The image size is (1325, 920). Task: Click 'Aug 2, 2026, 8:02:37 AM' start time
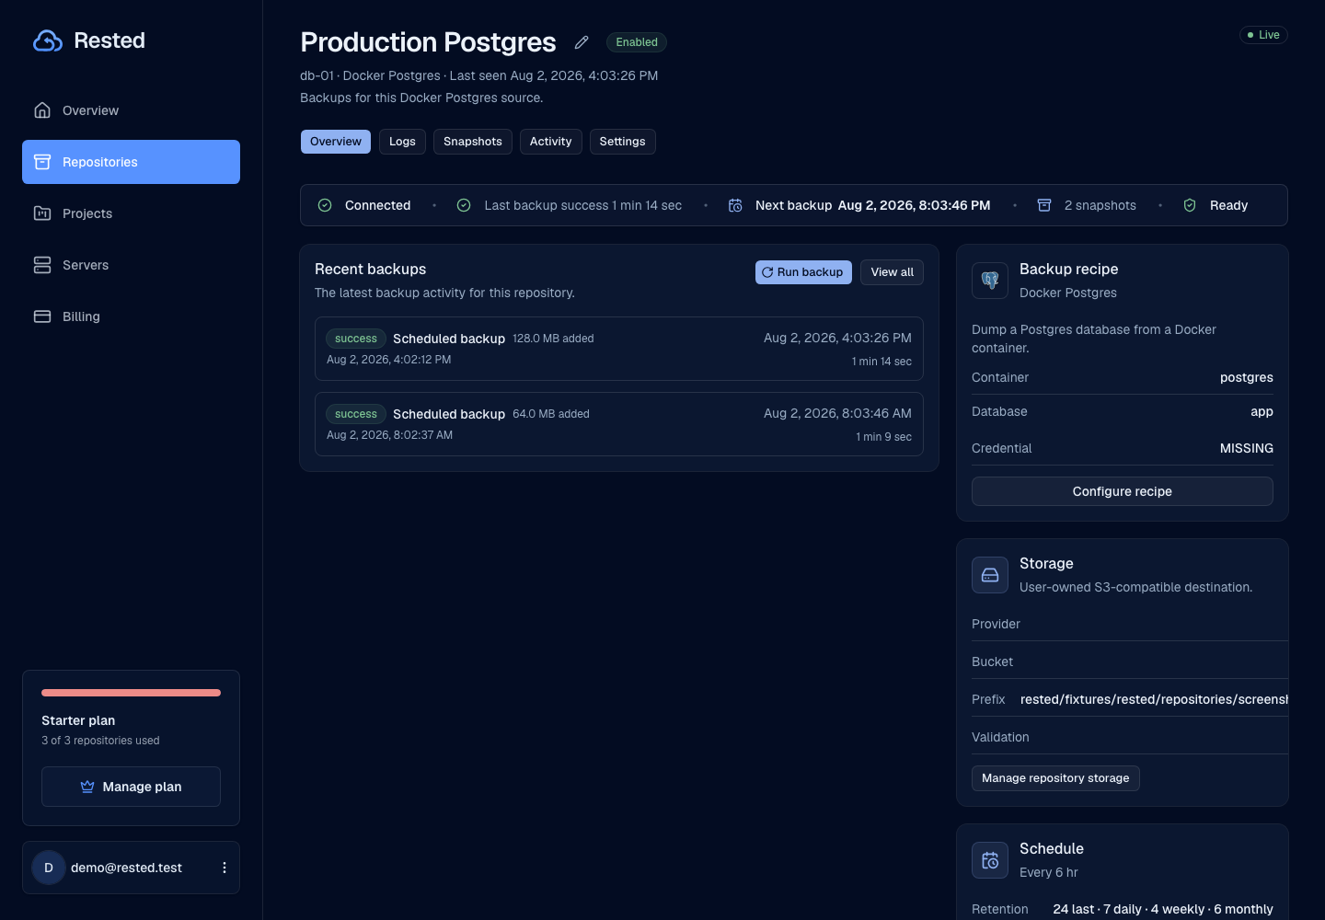coord(390,435)
